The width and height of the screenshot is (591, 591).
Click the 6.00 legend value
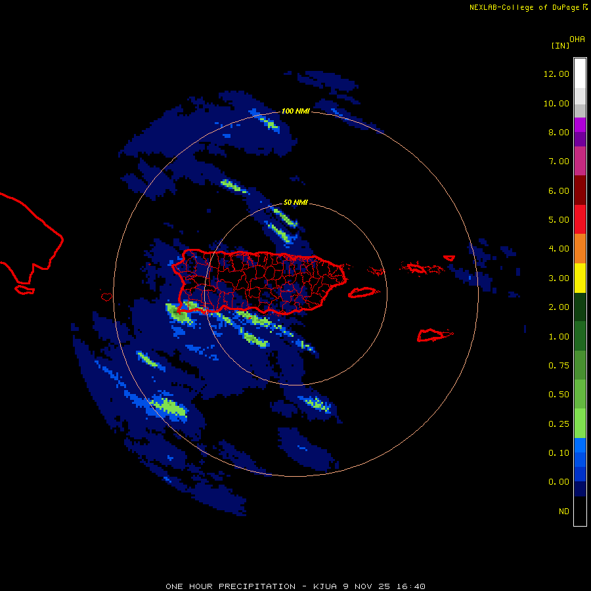[x=559, y=190]
